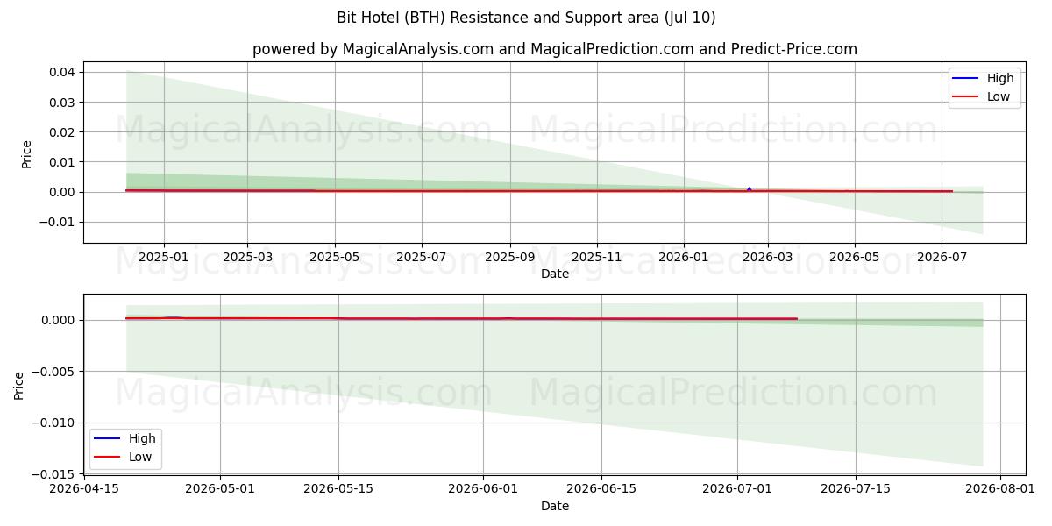Click the red Low line sample in top legend
This screenshot has height=526, width=1052.
[966, 97]
